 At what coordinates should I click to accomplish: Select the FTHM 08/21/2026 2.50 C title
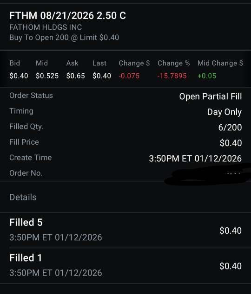click(68, 15)
